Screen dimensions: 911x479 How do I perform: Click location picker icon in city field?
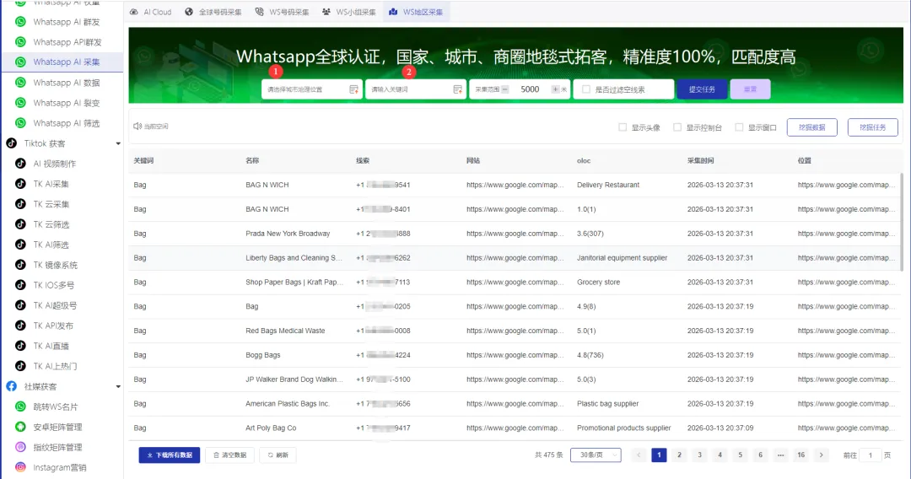tap(353, 89)
